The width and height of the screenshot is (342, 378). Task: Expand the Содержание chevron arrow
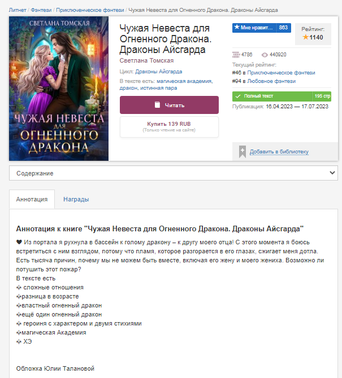click(x=332, y=173)
